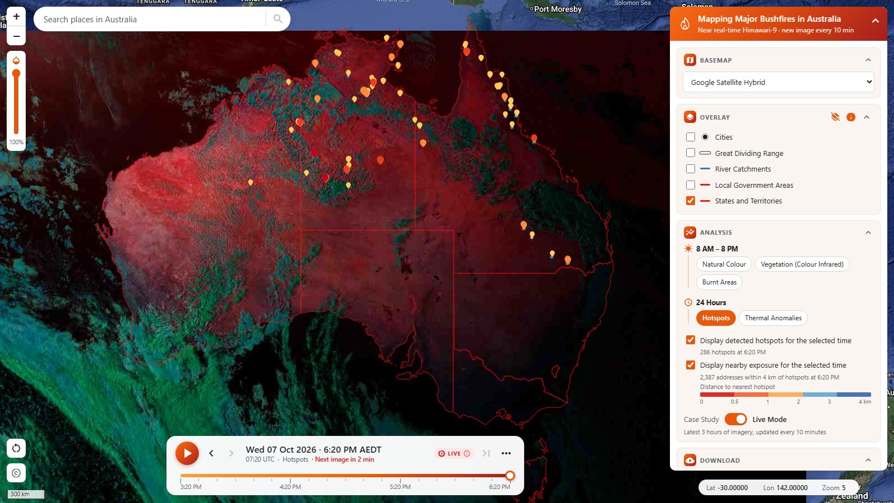
Task: Click the red hotspot marker near Cape York
Action: point(467,52)
